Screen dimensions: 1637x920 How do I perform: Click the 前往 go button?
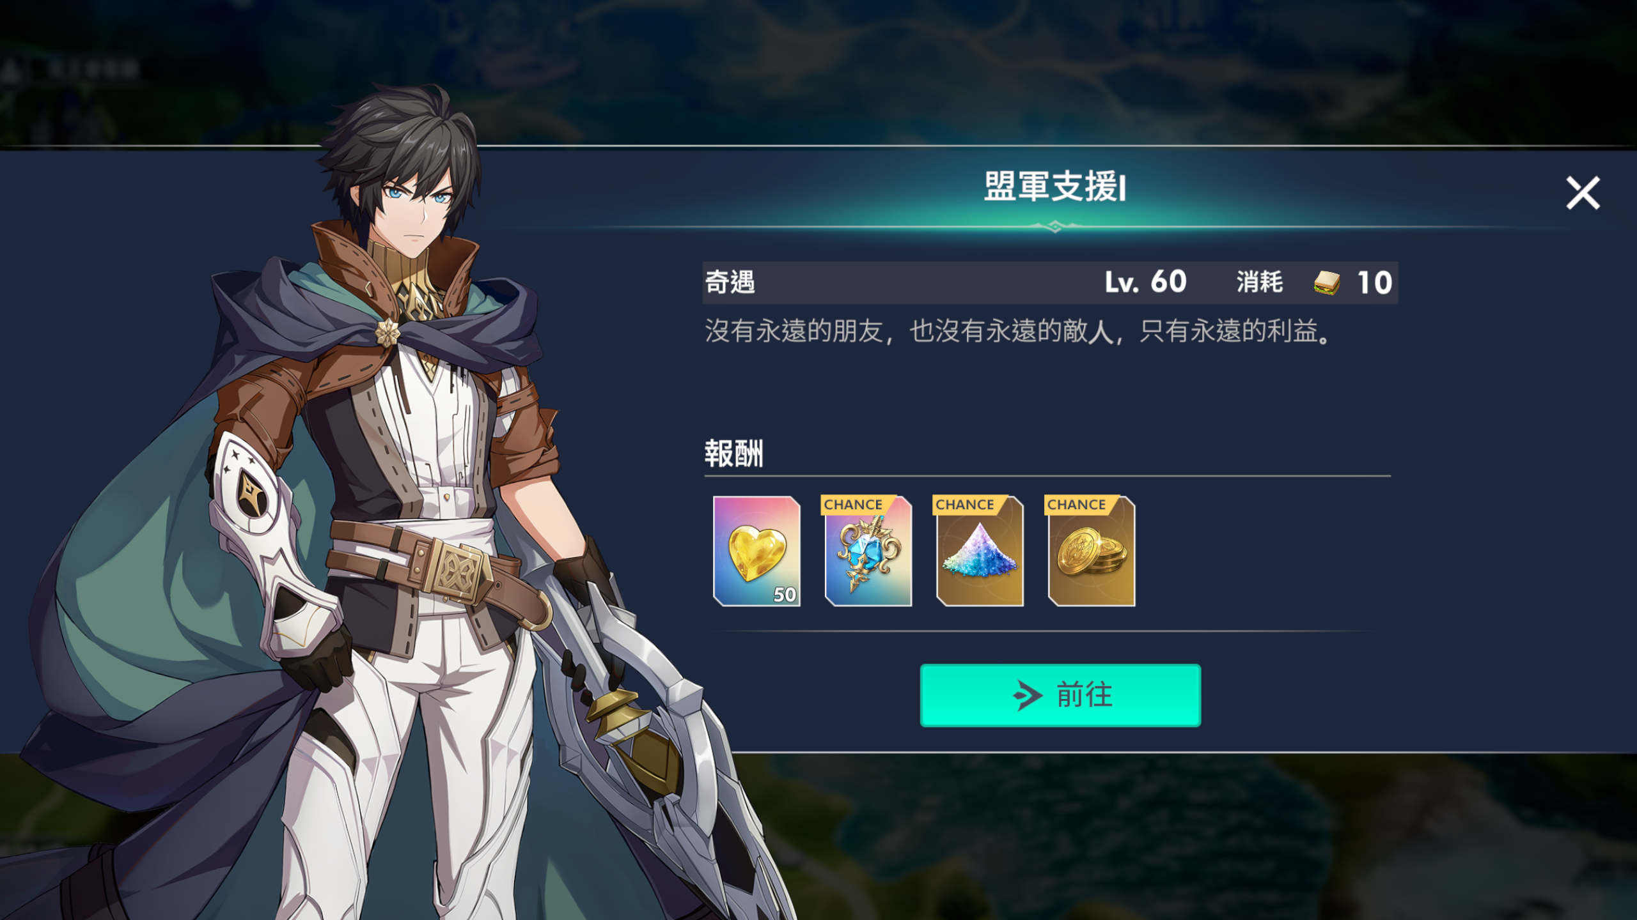click(x=1060, y=695)
